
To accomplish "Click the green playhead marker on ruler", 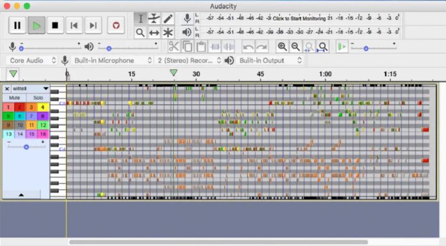I will (x=174, y=73).
